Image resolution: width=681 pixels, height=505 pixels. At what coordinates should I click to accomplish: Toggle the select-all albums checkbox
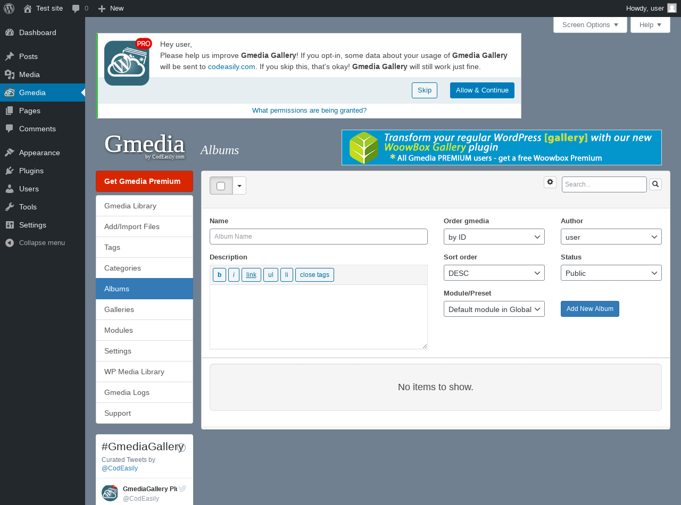[x=221, y=186]
